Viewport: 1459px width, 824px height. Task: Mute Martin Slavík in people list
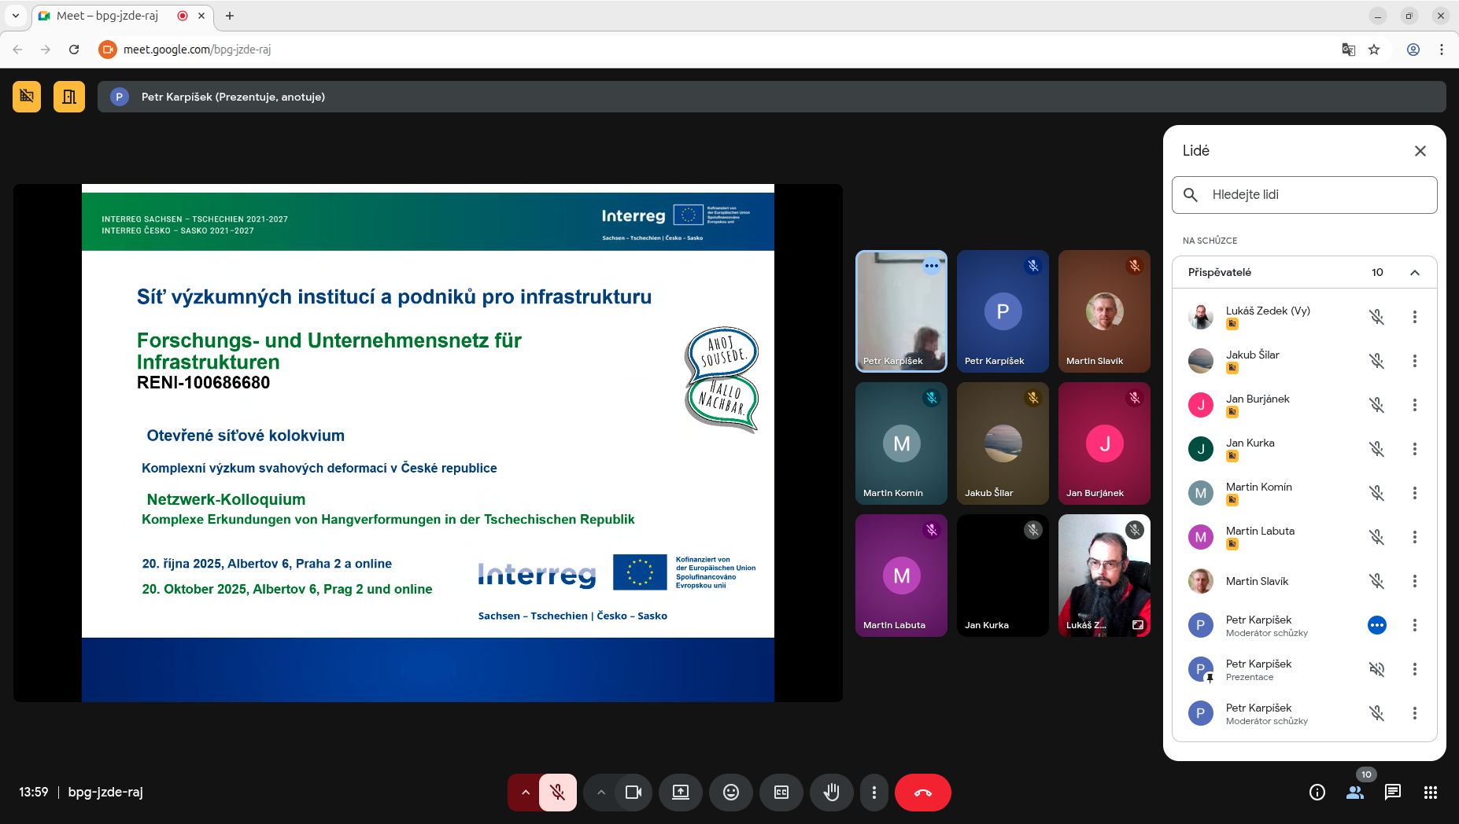tap(1376, 581)
